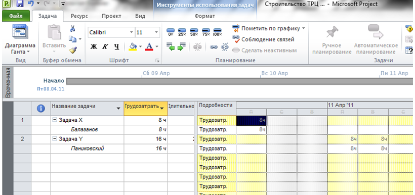415x195 pixels.
Task: Click the Link tasks chain icon
Action: [214, 47]
